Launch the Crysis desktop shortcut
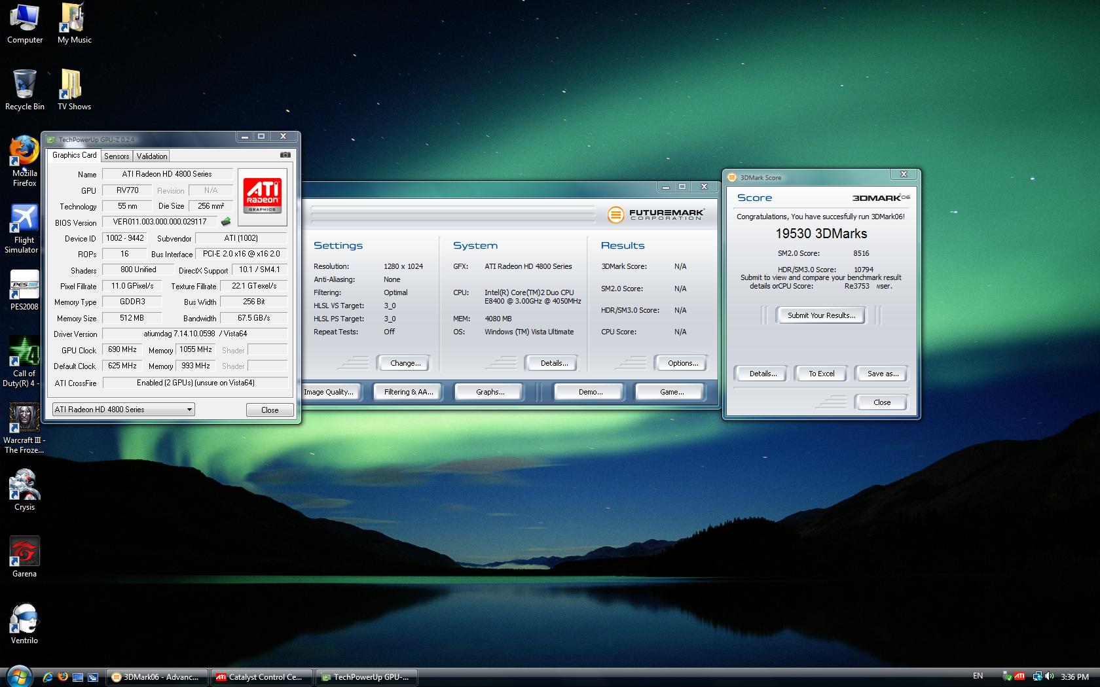The image size is (1100, 687). point(24,491)
